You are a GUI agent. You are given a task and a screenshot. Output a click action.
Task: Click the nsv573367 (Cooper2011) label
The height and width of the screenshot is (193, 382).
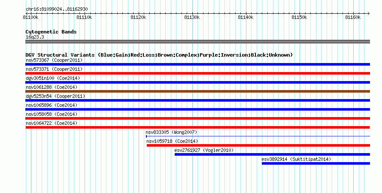(54, 60)
